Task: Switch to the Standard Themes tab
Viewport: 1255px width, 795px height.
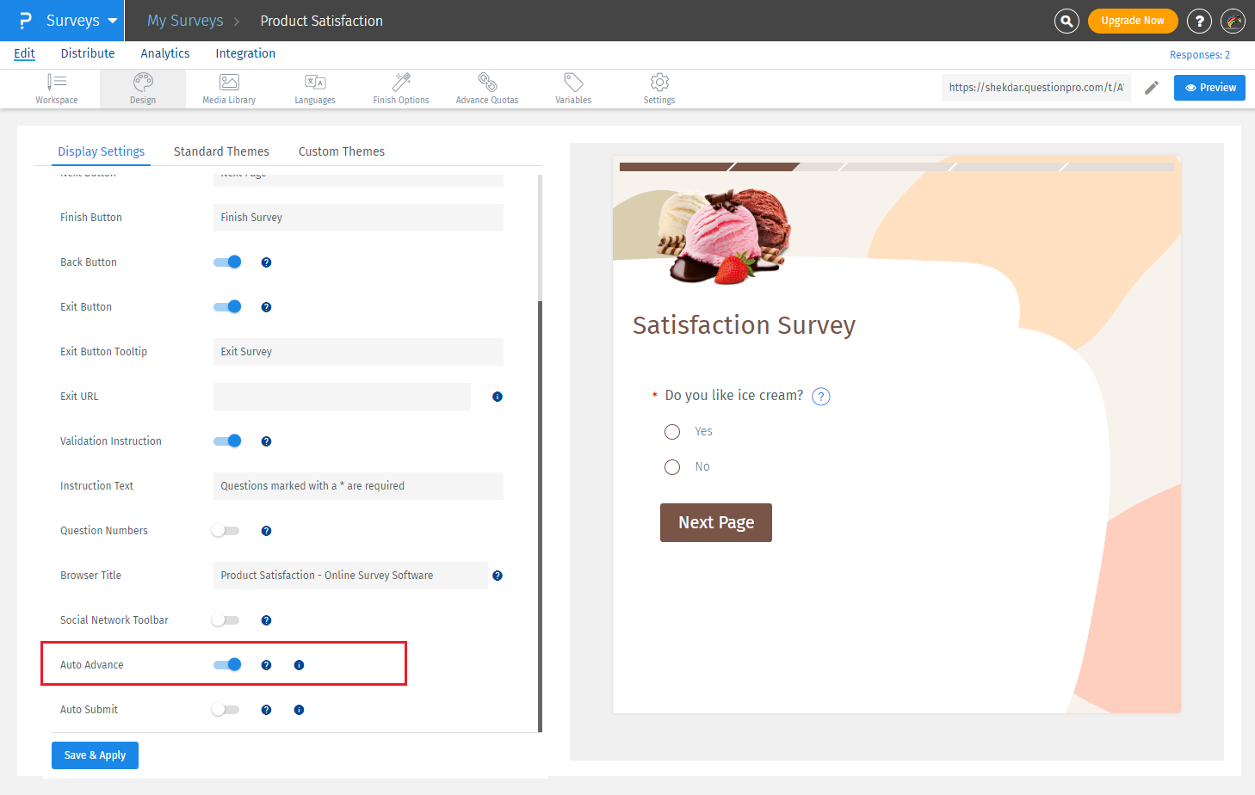Action: [221, 151]
